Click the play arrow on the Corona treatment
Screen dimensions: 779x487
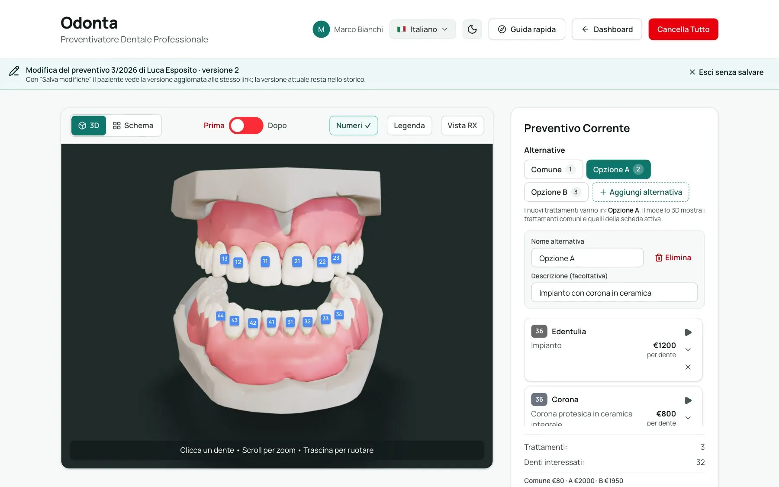click(x=688, y=400)
